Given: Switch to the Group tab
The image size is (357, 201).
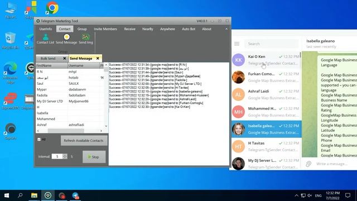Looking at the screenshot, I should (x=82, y=29).
